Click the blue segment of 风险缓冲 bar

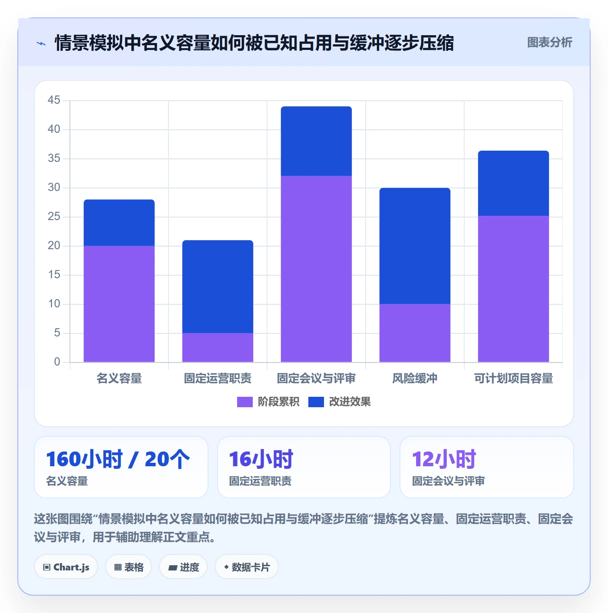[415, 246]
